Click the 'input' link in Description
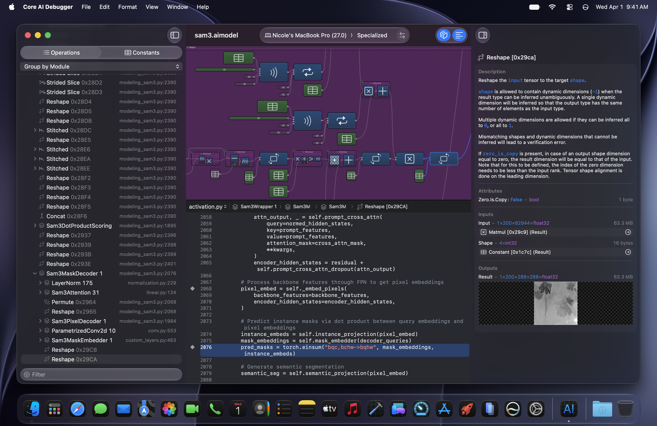Screen dimensions: 657x426 (x=515, y=80)
